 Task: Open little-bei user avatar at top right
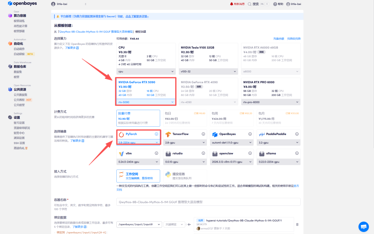[x=288, y=4]
